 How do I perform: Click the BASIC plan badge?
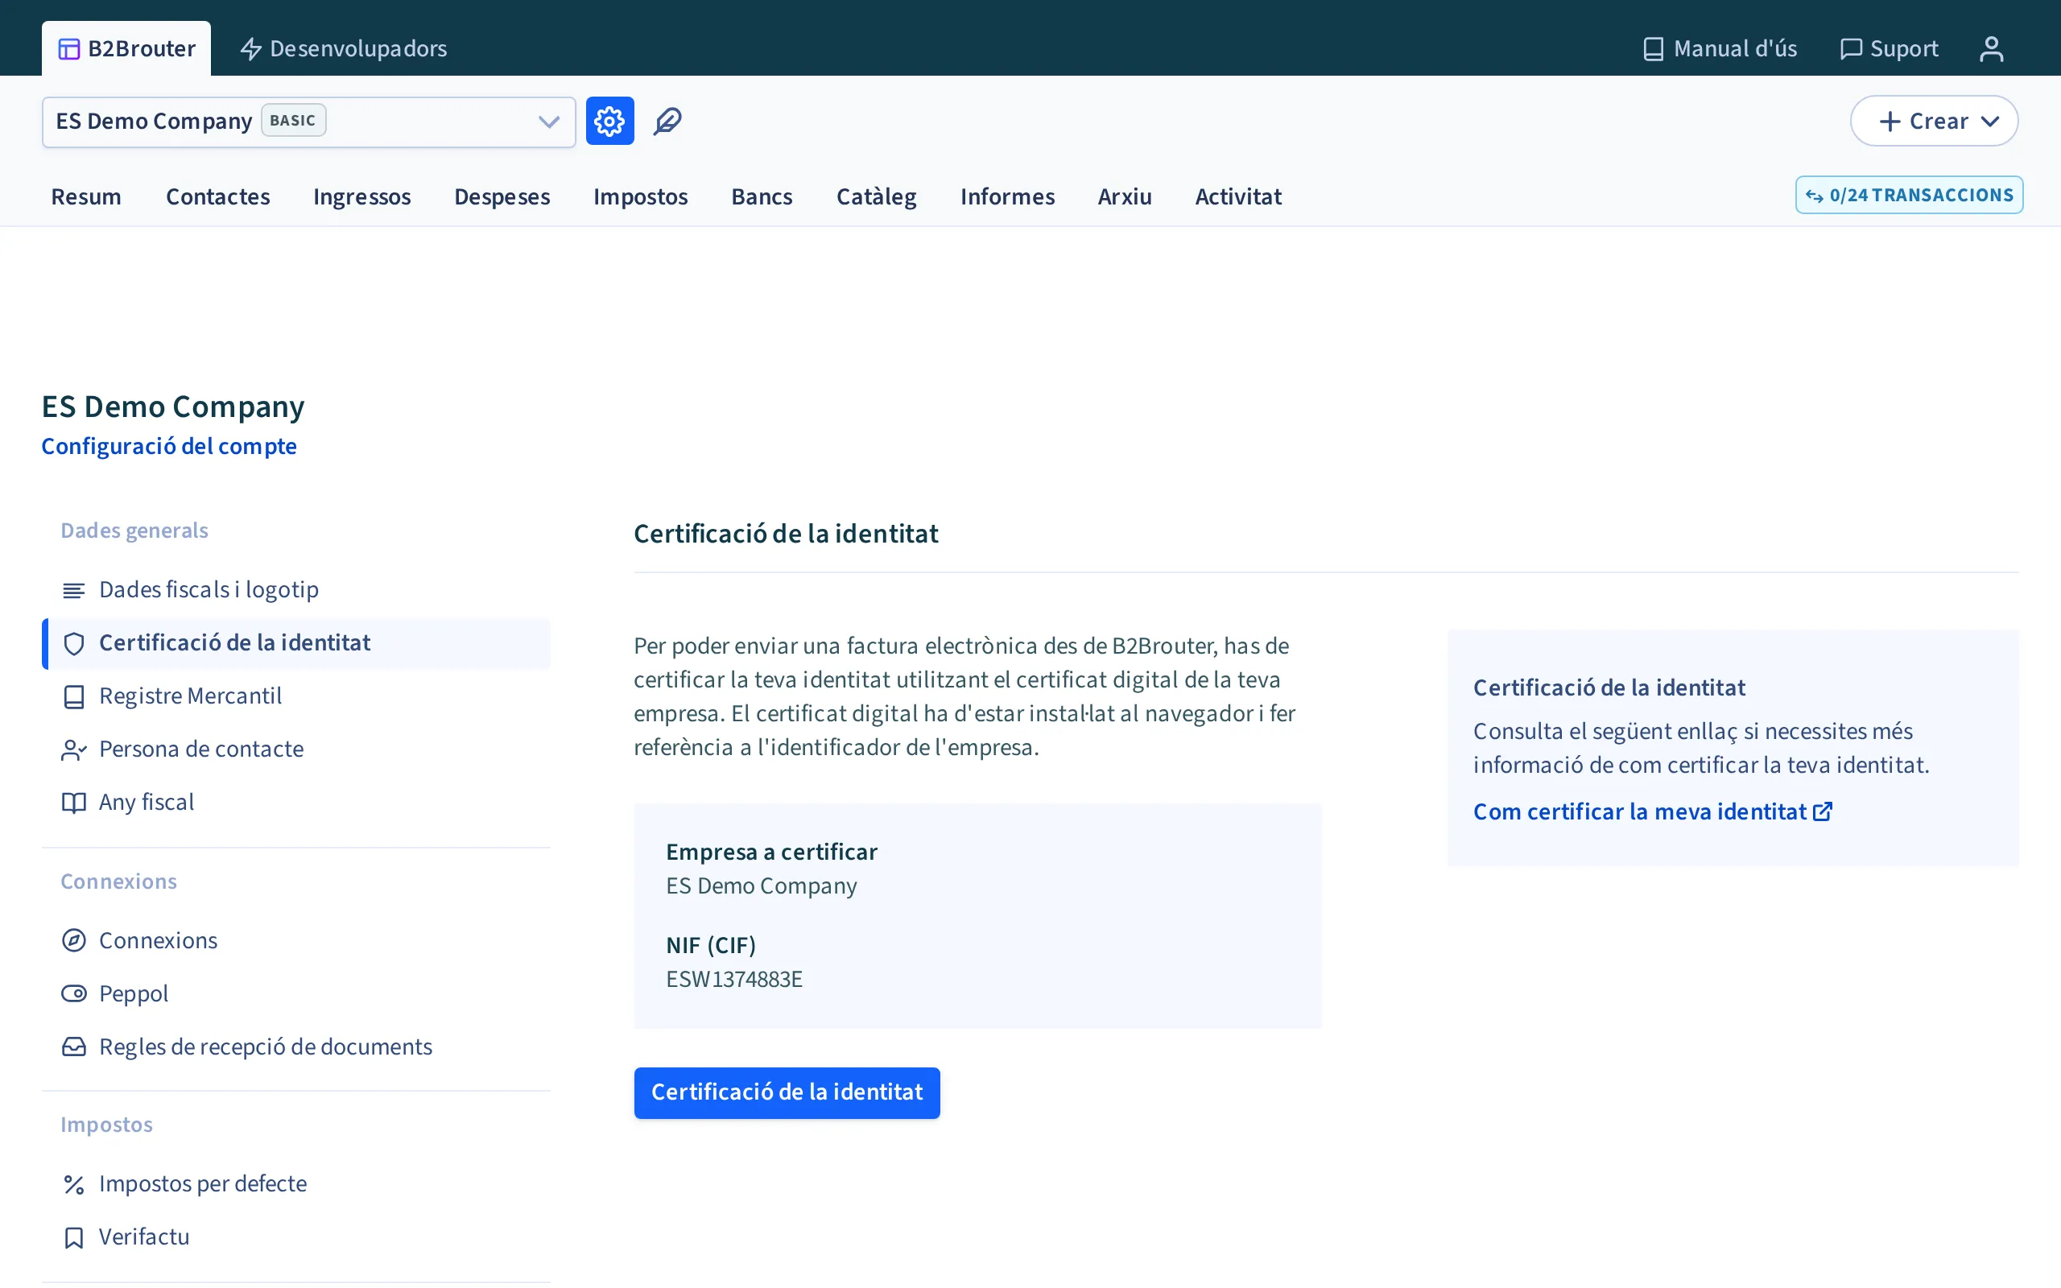(x=293, y=121)
